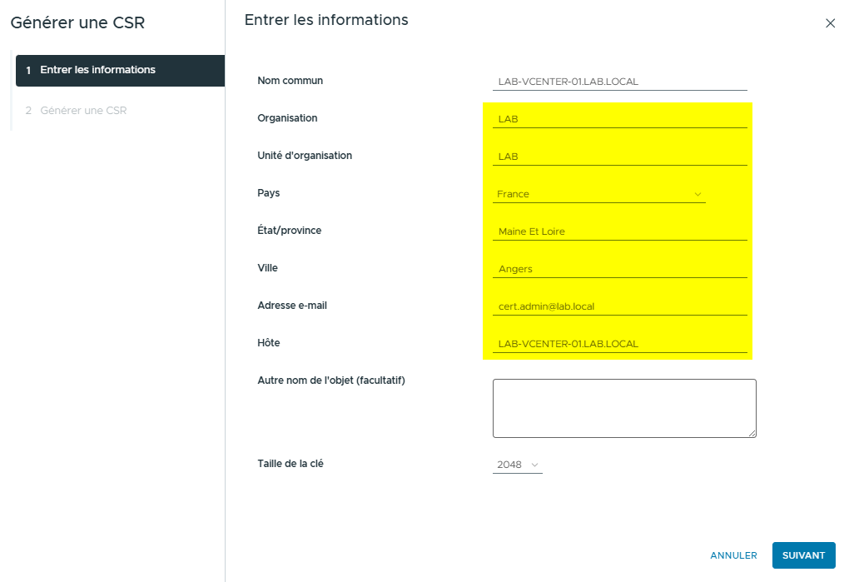The width and height of the screenshot is (849, 582).
Task: Click the Pays dropdown chevron arrow
Action: click(698, 193)
